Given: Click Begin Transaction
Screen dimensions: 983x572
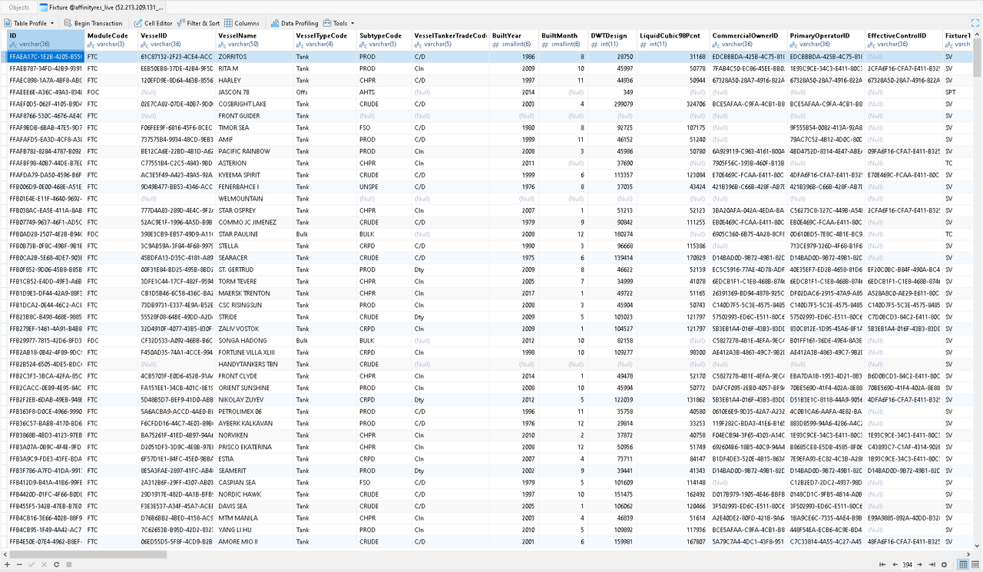Looking at the screenshot, I should tap(98, 22).
